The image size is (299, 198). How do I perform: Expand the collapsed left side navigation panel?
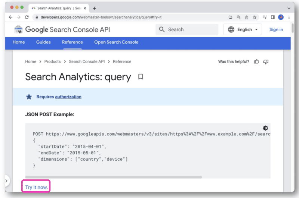6,181
